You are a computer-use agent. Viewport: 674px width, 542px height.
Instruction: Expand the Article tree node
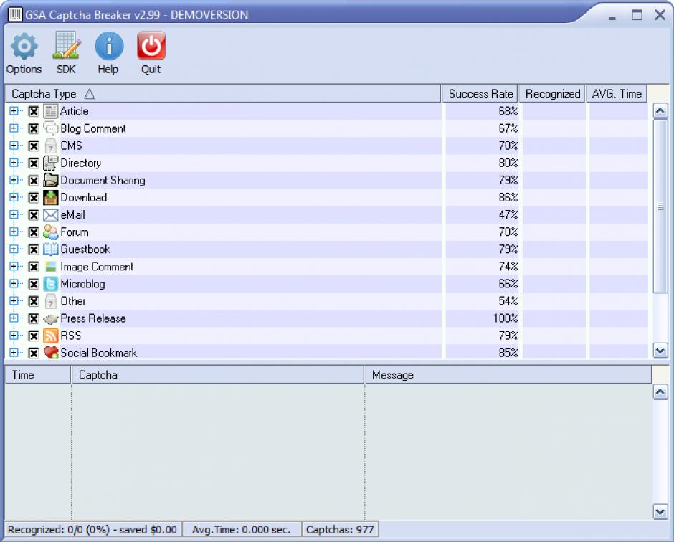coord(14,111)
